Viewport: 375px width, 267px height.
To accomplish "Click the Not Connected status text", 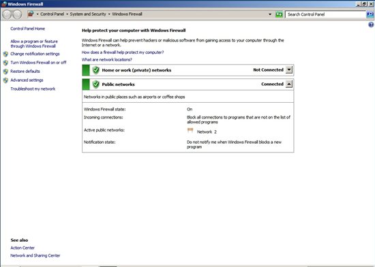I will [269, 70].
